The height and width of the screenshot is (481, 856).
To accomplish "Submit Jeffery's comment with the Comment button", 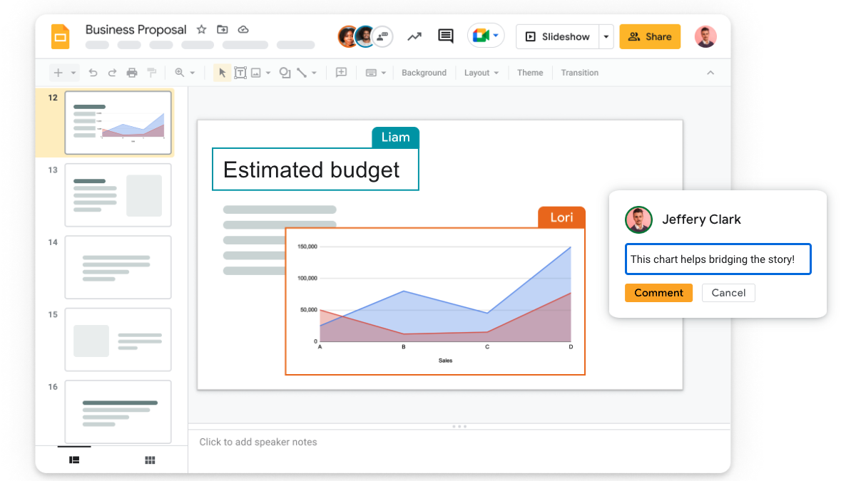I will [658, 293].
